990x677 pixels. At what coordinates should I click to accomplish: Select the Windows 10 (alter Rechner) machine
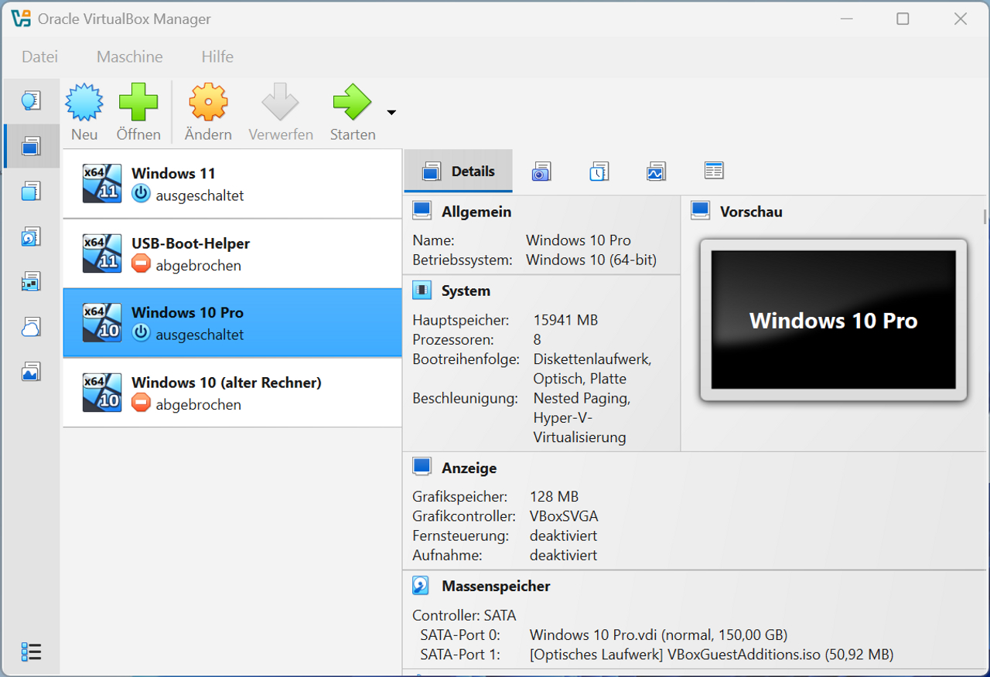pos(232,393)
